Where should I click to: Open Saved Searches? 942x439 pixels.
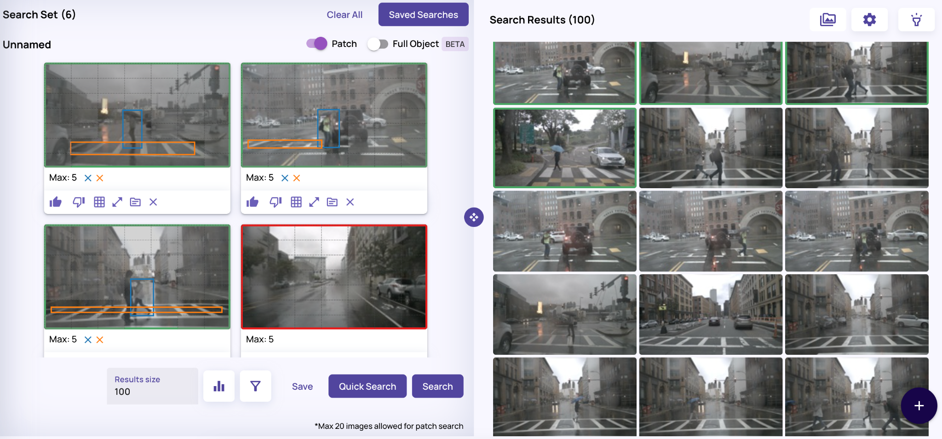[423, 14]
